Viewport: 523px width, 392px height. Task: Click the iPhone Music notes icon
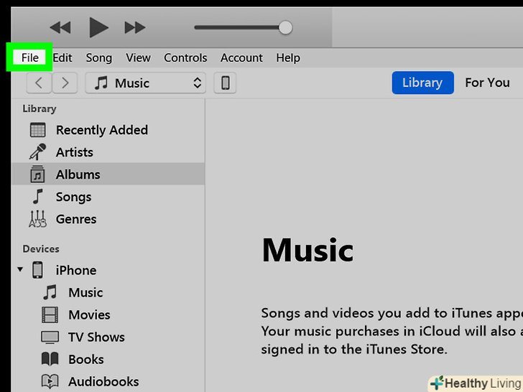[x=50, y=292]
